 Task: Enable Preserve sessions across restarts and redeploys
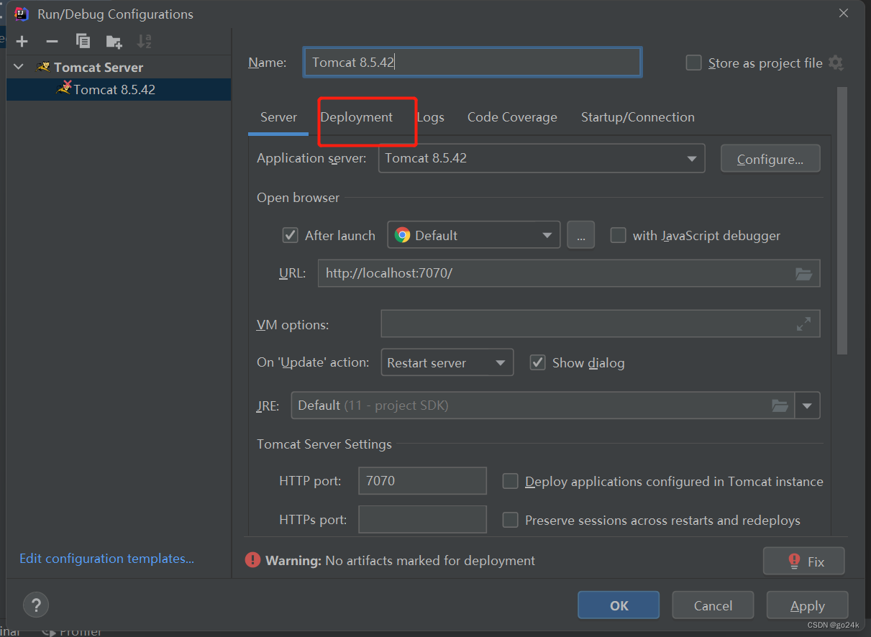(510, 520)
